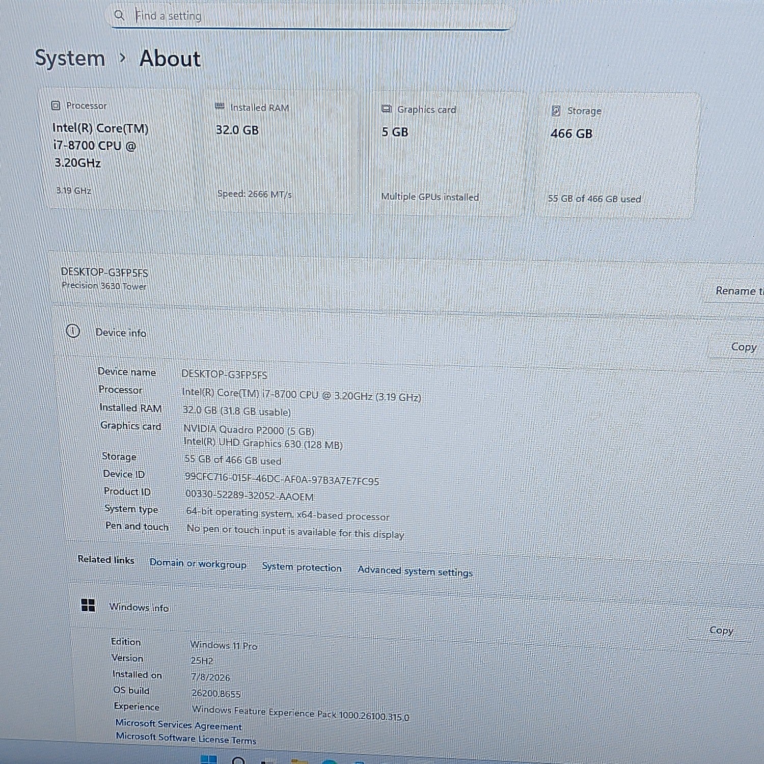Click the Windows 11 Pro edition value

(x=224, y=645)
